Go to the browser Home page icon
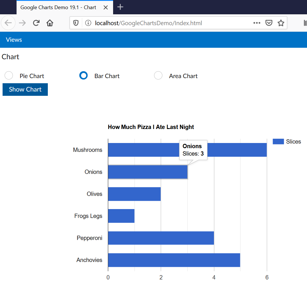Viewport: 307px width, 282px height. click(x=50, y=23)
